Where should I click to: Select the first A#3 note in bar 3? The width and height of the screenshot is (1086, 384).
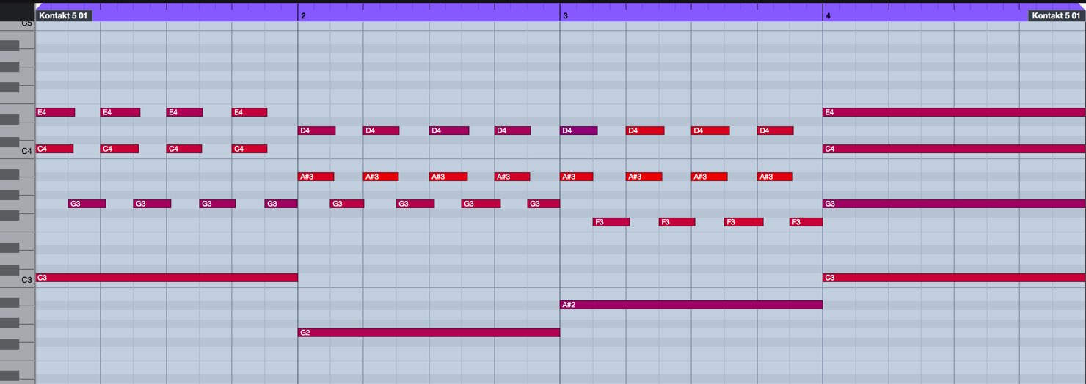[577, 177]
